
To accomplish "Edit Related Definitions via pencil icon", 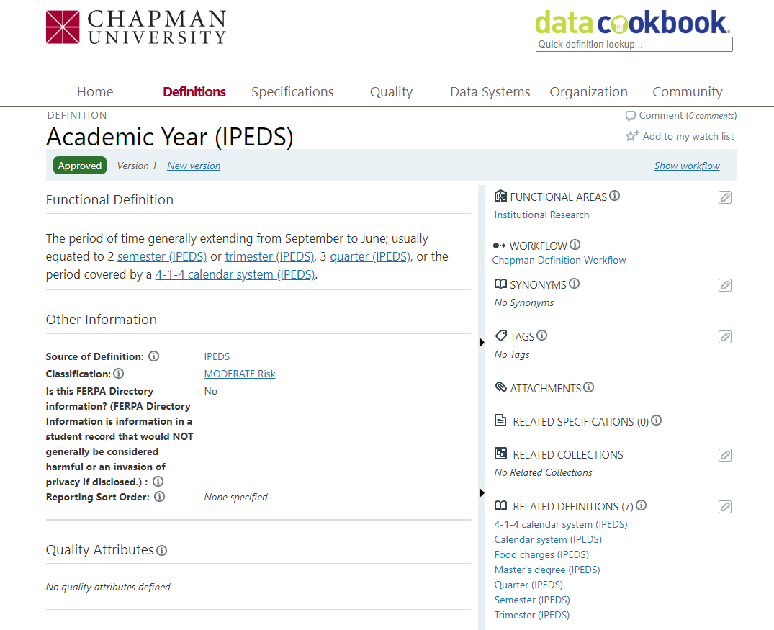I will click(x=725, y=507).
